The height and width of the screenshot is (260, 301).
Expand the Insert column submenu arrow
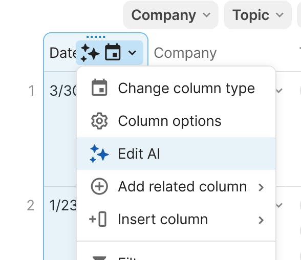click(x=261, y=220)
